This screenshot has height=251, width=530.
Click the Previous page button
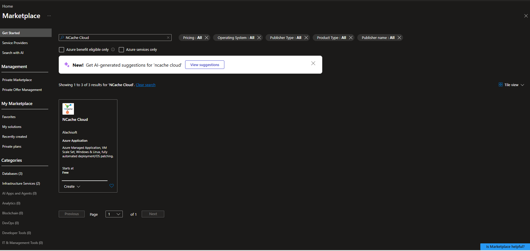point(72,214)
